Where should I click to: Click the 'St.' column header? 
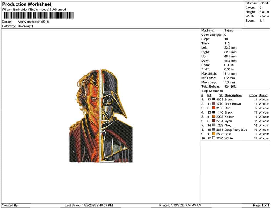pos(221,95)
